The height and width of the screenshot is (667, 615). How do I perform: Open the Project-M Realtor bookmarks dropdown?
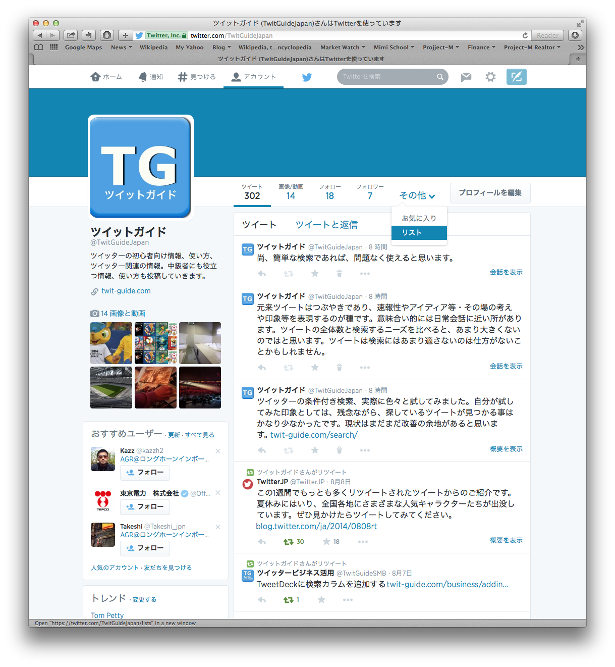tap(532, 47)
